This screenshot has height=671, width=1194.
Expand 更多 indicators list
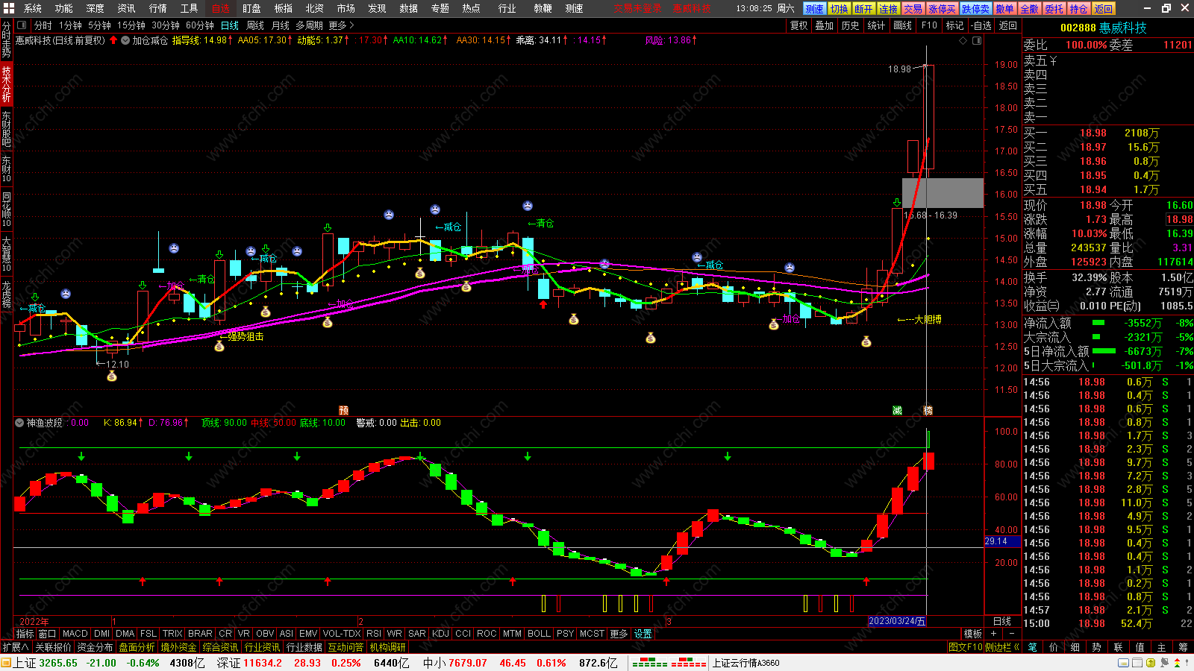click(x=619, y=634)
